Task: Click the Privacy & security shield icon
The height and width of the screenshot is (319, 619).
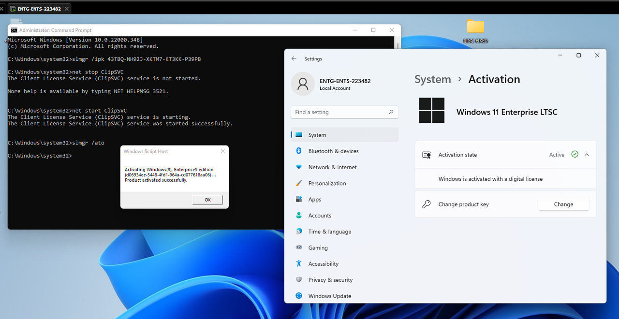Action: pos(299,280)
